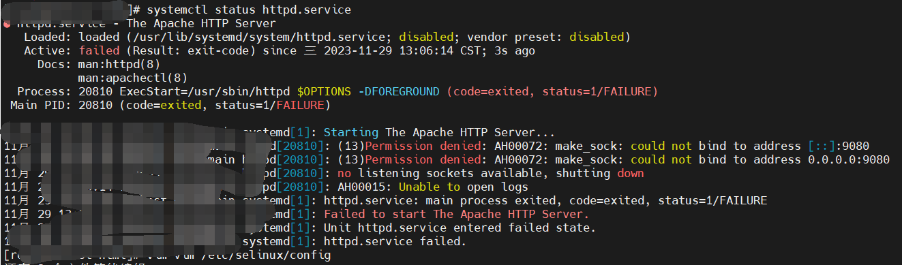
Task: Click the man:httpd(8) docs reference
Action: coord(119,64)
